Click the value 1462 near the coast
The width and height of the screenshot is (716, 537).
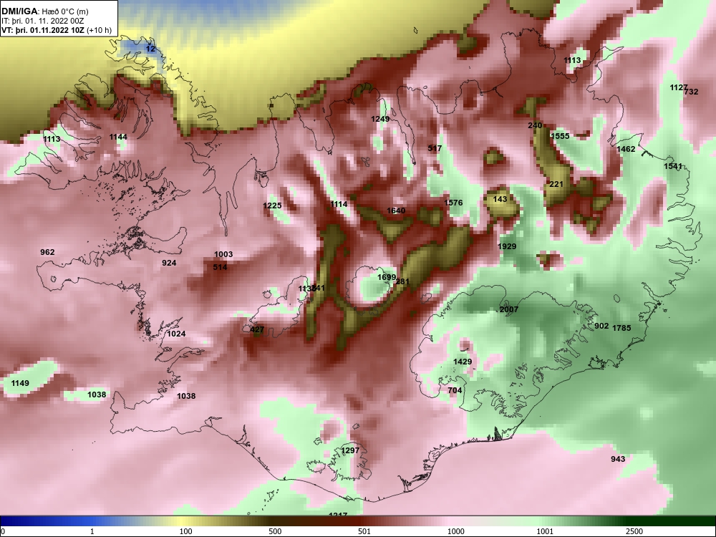[626, 150]
